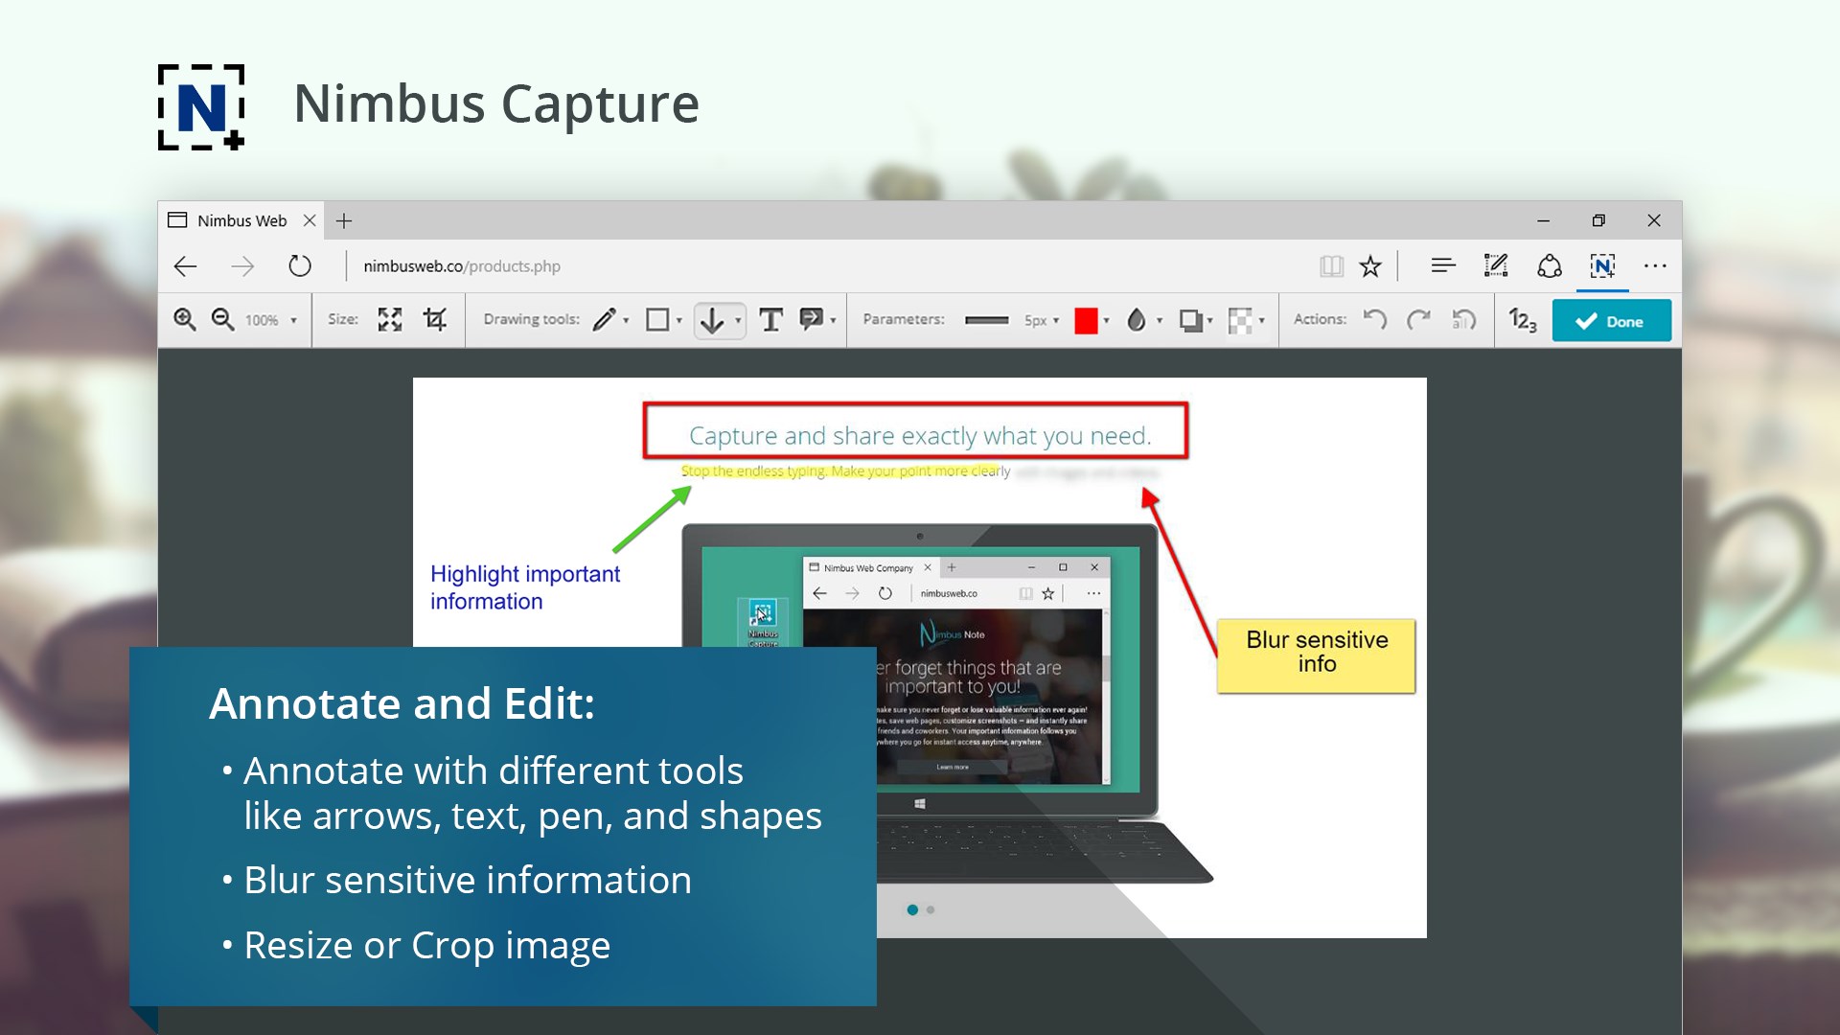Expand the rectangle shape tool dropdown
Image resolution: width=1840 pixels, height=1035 pixels.
(x=679, y=320)
